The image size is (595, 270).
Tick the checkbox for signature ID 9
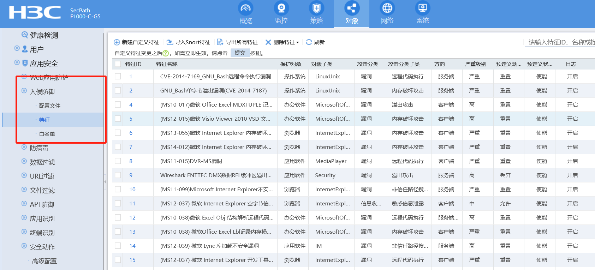coord(118,175)
